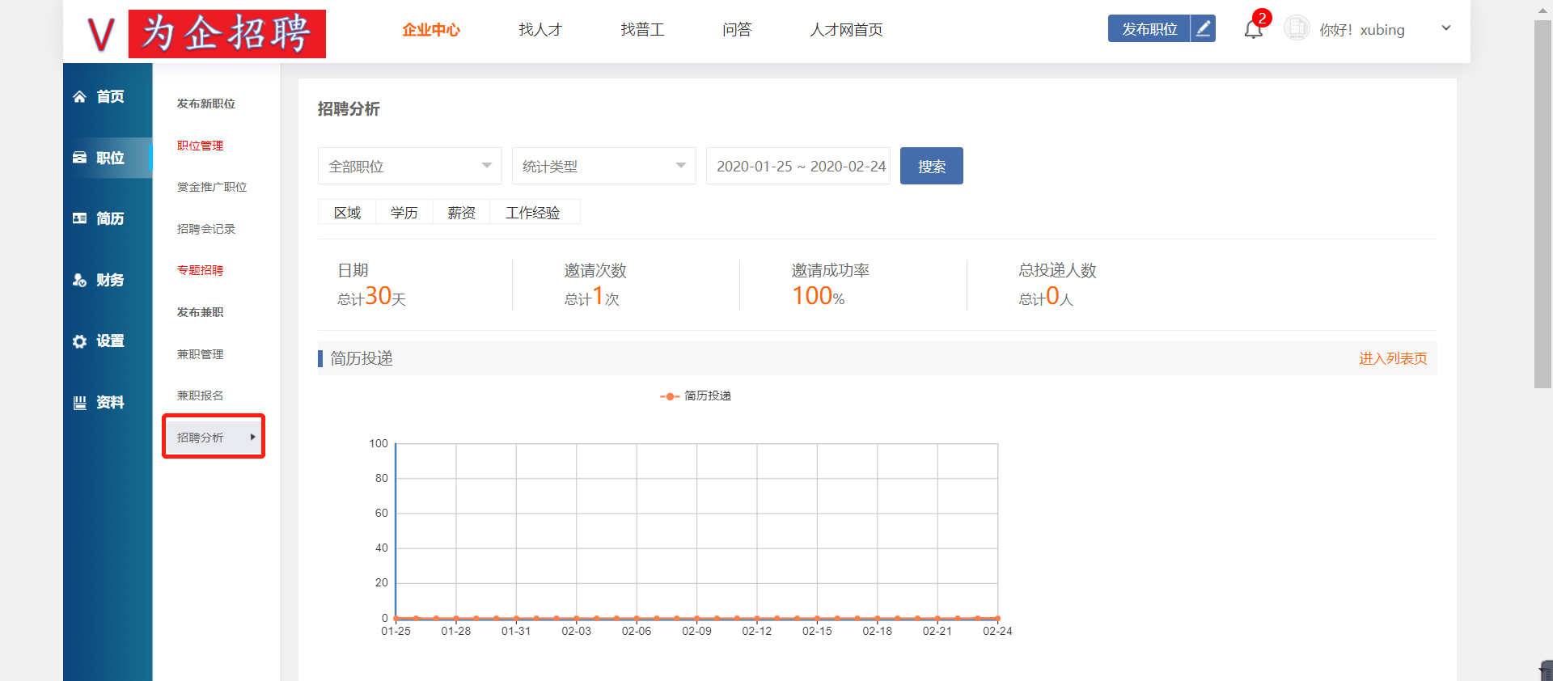1553x681 pixels.
Task: Click the 简历 sidebar icon
Action: [x=79, y=218]
